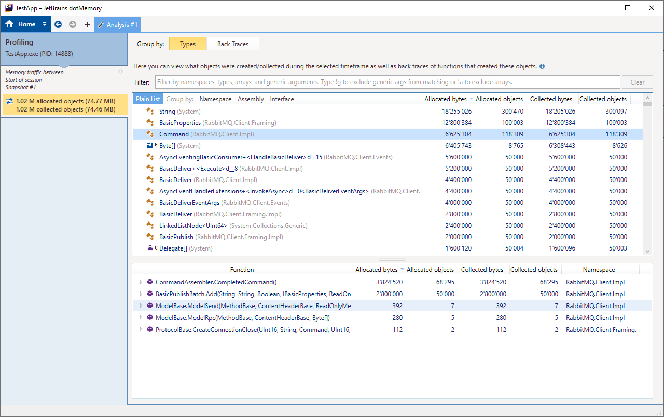
Task: Expand ModelBase.ModelSend row
Action: (x=141, y=306)
